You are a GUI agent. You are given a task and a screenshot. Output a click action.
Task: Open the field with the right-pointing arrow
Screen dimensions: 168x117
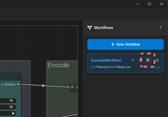tap(8, 113)
